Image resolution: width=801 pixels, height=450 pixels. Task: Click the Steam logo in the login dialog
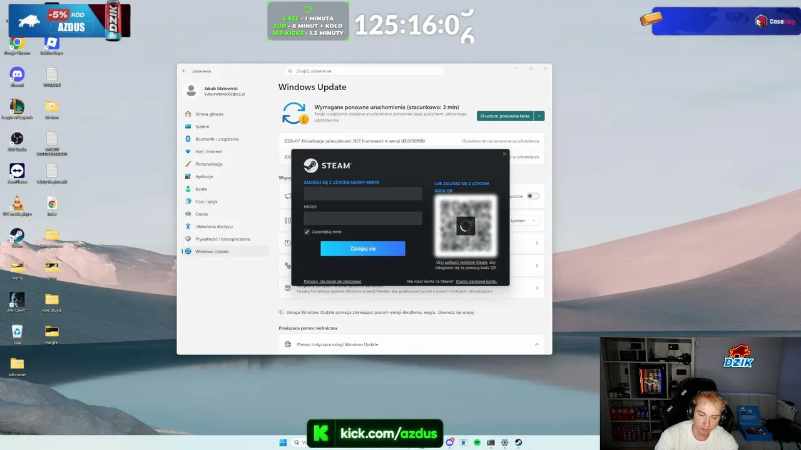point(327,166)
